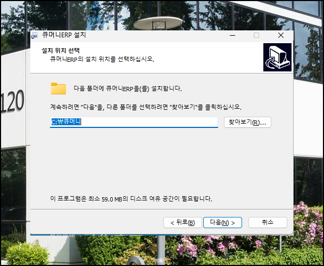Click subtitle 큐머니ERP의 설치 위치를 선택하십시오
Viewport: 324px width, 266px height.
[102, 59]
